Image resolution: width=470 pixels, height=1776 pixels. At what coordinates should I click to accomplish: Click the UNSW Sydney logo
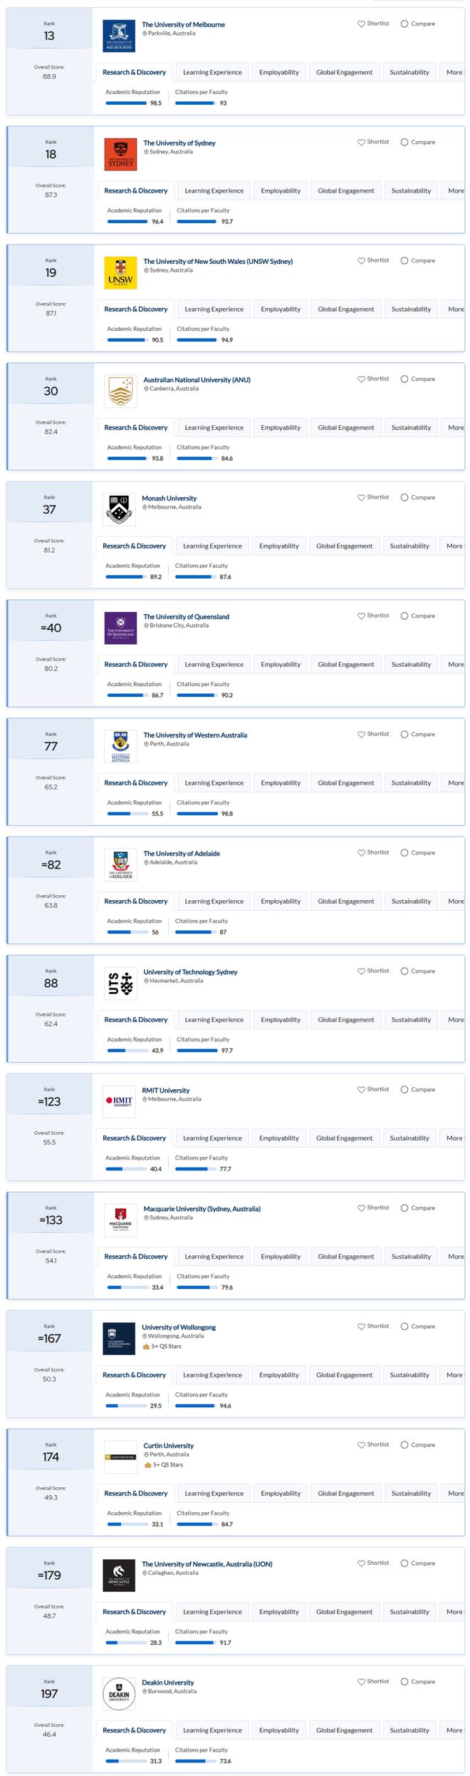(120, 272)
